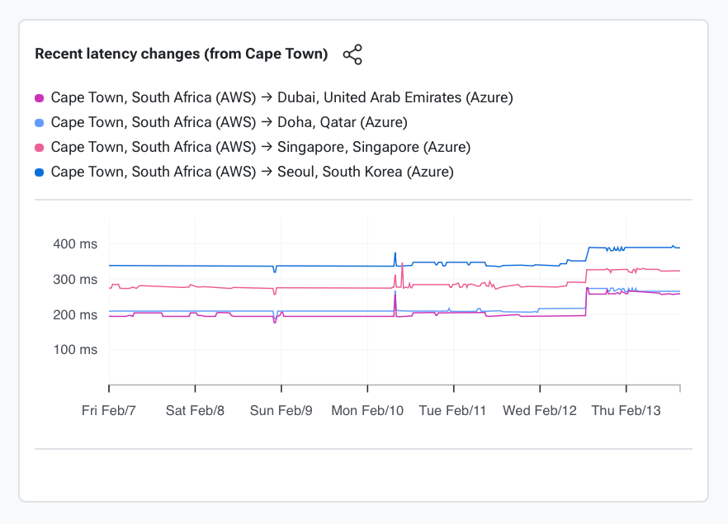Screen dimensions: 728x524
Task: Click the share icon beside the title
Action: pos(352,55)
